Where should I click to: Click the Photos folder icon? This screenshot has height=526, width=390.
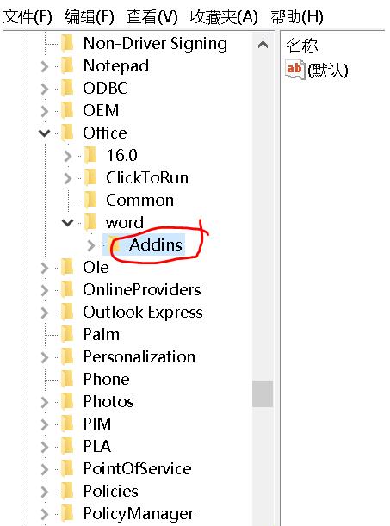click(67, 401)
